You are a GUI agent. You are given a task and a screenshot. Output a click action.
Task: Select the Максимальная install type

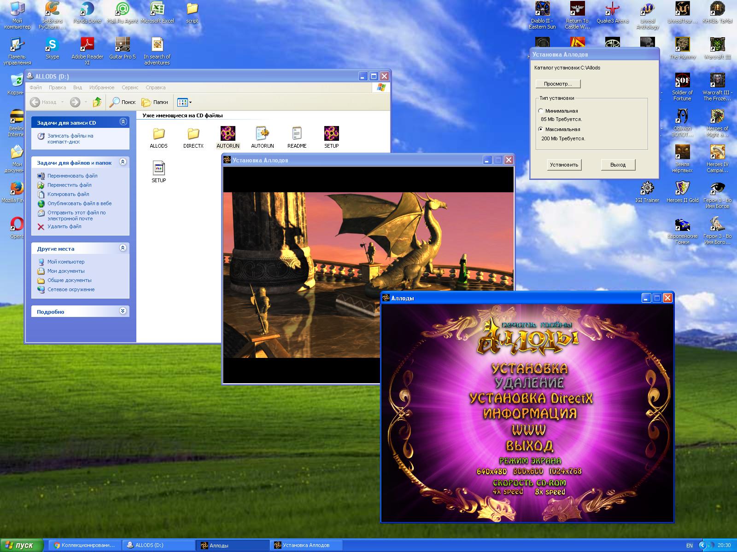coord(541,129)
